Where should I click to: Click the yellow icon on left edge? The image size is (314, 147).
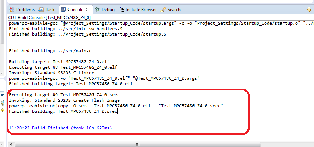point(3,110)
